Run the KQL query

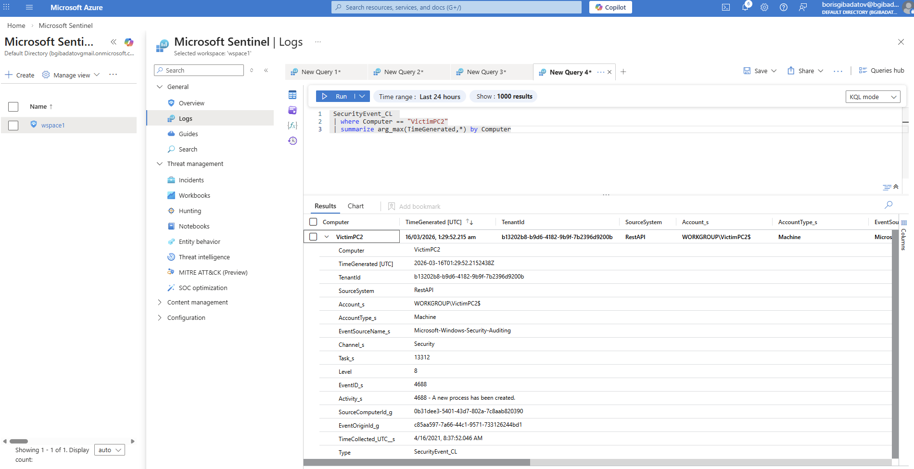pyautogui.click(x=335, y=96)
